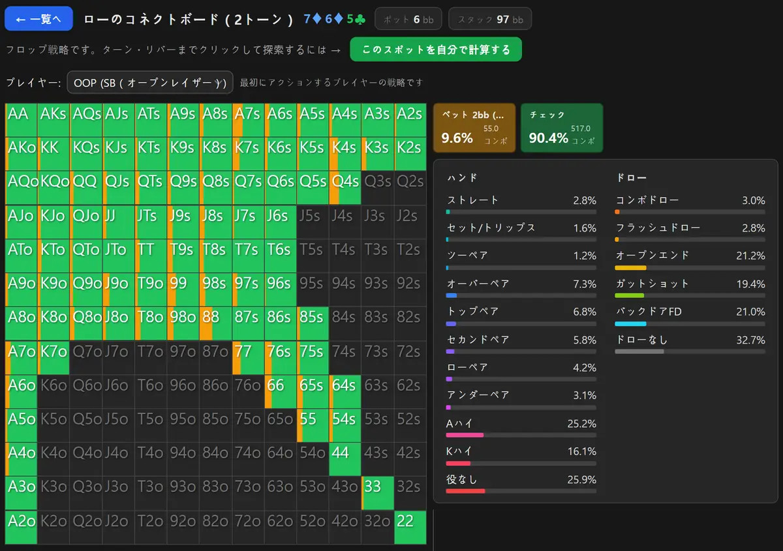Select the ベット 2bb action card
The image size is (783, 551).
(x=474, y=128)
